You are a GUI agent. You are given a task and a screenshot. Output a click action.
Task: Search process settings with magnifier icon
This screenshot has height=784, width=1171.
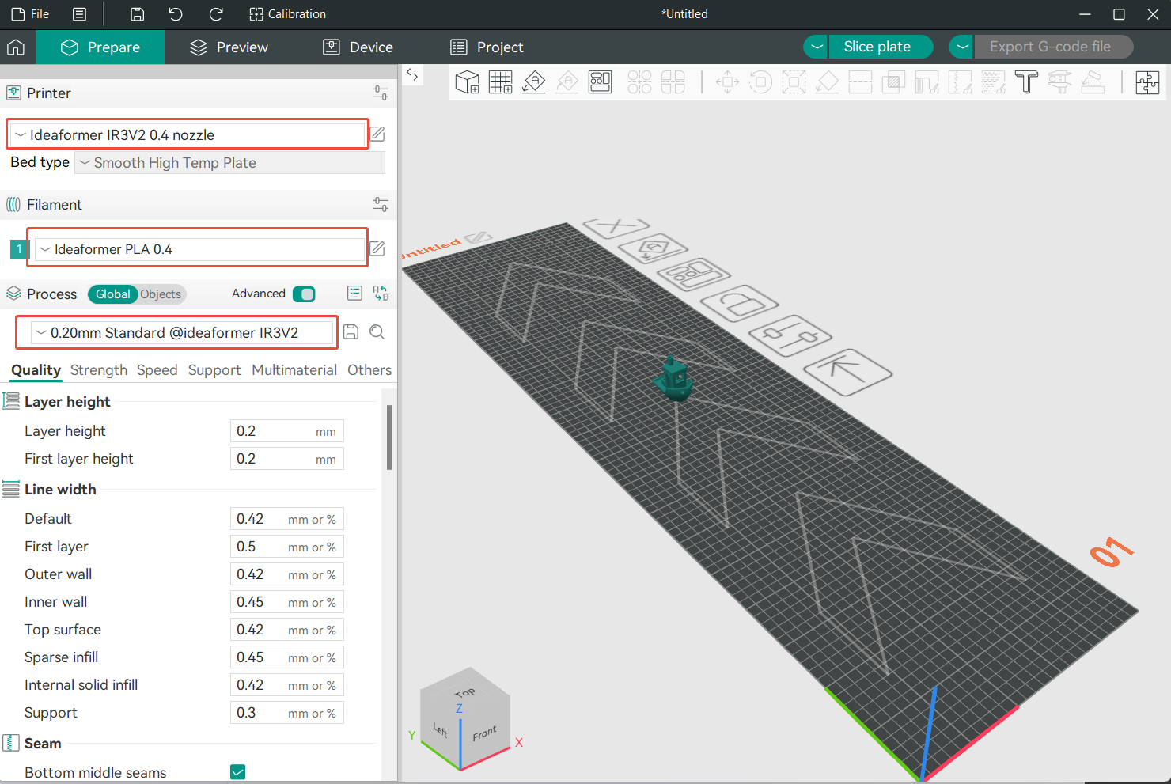point(377,332)
